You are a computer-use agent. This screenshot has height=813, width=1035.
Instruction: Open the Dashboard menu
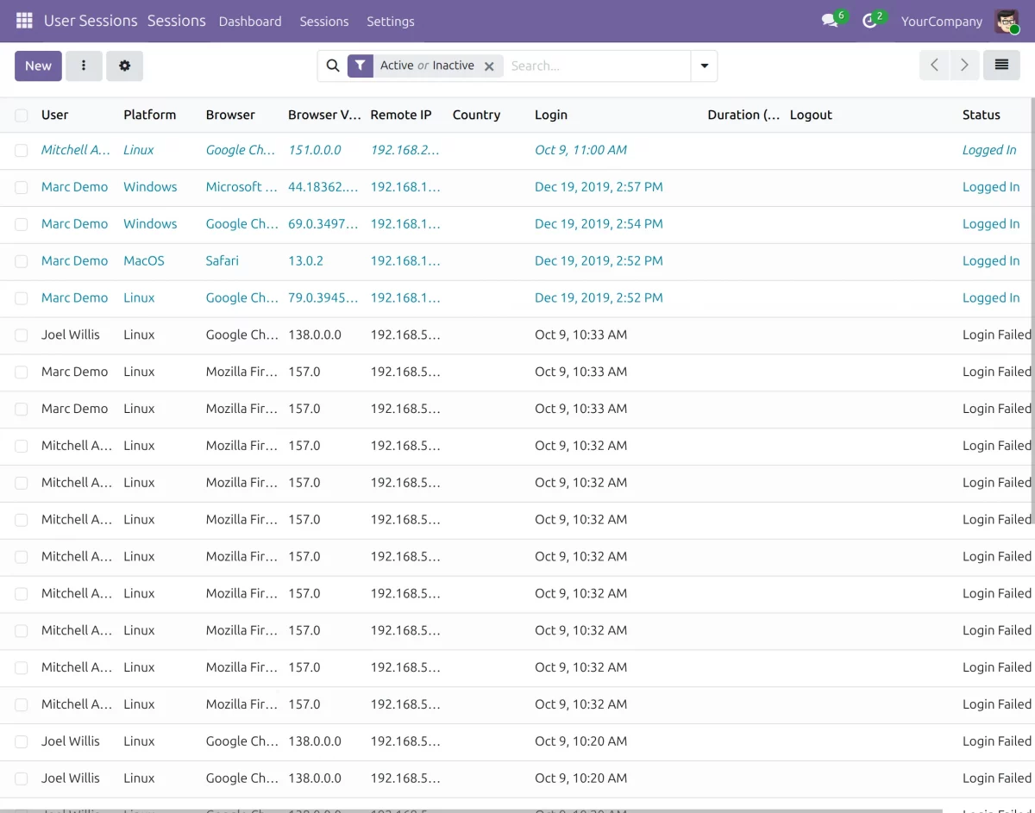250,21
